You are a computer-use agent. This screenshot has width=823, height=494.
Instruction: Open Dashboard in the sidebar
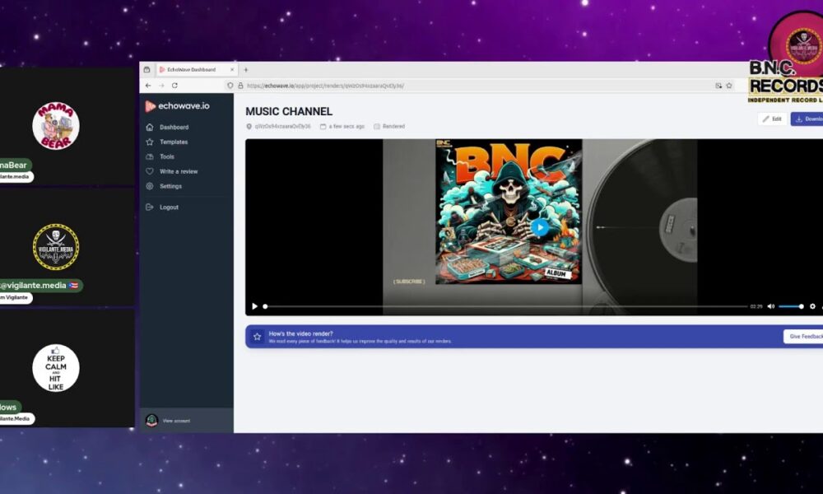(174, 128)
